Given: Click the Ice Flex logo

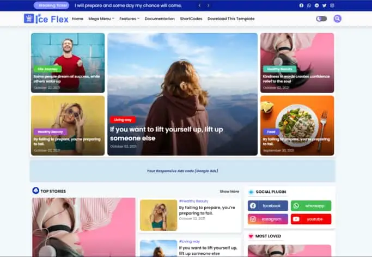Looking at the screenshot, I should pyautogui.click(x=46, y=19).
